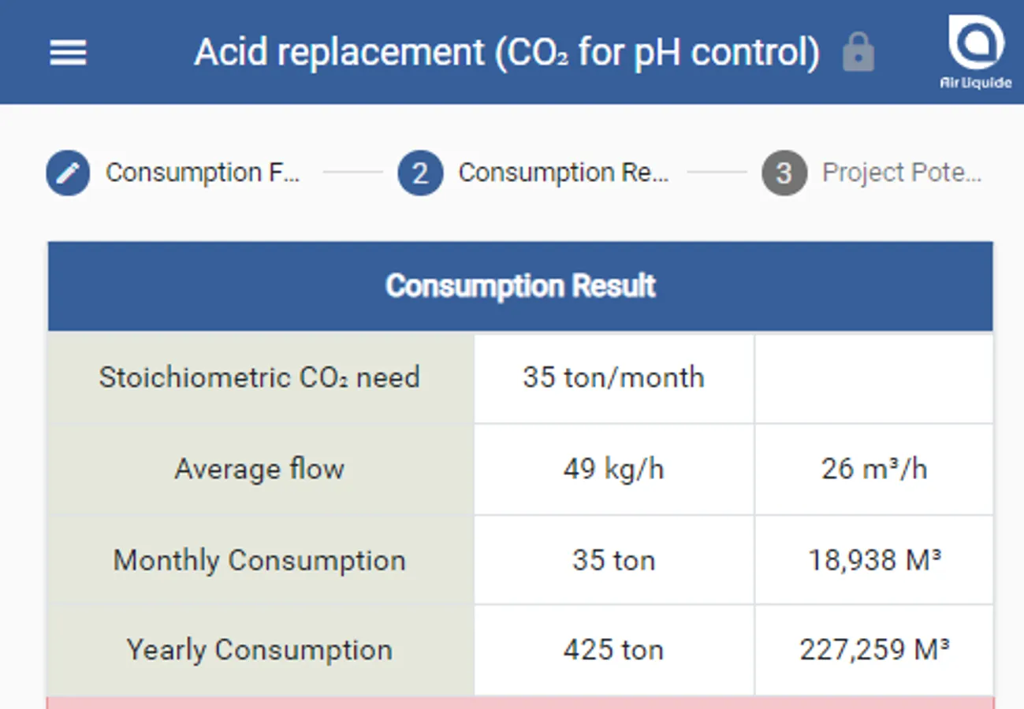Screen dimensions: 1024x709
Task: Switch to the Consumption Re... step label
Action: [x=564, y=173]
